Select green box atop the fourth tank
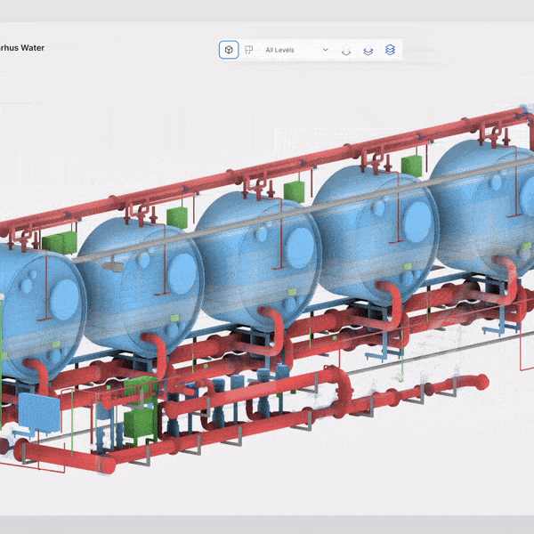Image resolution: width=534 pixels, height=534 pixels. click(411, 166)
